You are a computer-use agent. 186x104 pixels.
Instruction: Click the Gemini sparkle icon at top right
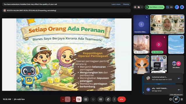coord(182,7)
